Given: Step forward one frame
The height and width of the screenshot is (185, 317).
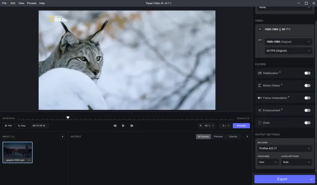Looking at the screenshot, I should (x=132, y=126).
